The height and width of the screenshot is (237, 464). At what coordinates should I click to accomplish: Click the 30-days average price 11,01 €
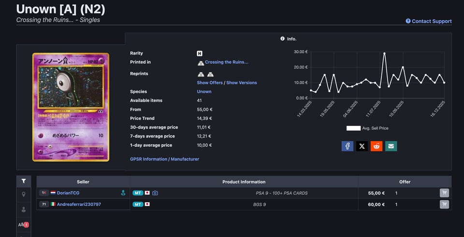[204, 127]
